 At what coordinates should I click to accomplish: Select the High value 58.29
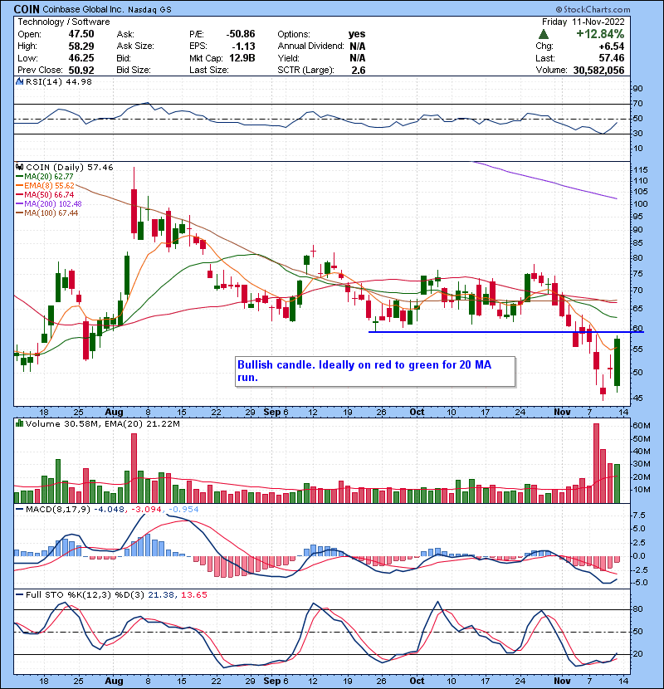[81, 46]
